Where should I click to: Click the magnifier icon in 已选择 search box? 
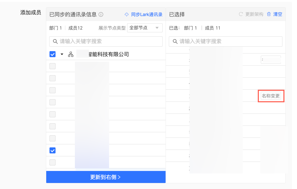point(175,41)
